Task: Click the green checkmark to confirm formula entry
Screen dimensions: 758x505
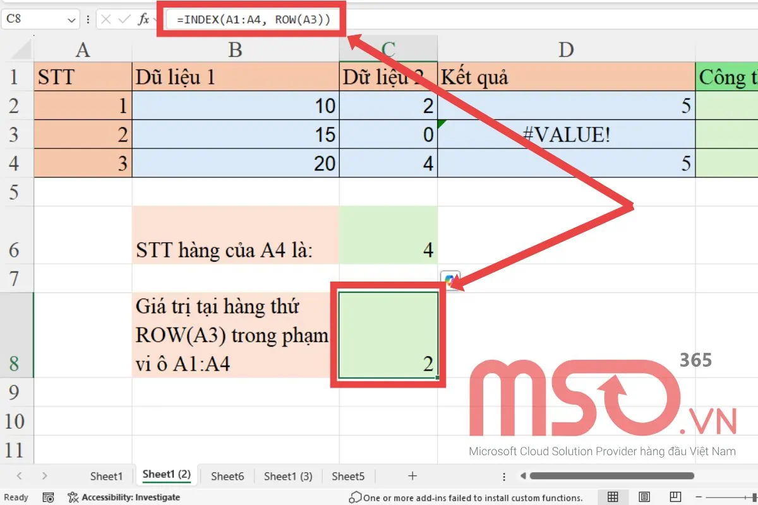Action: [124, 18]
